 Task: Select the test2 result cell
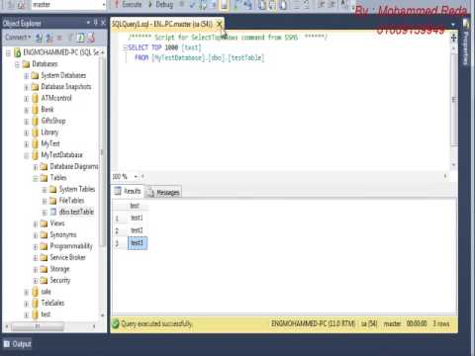[x=138, y=230]
